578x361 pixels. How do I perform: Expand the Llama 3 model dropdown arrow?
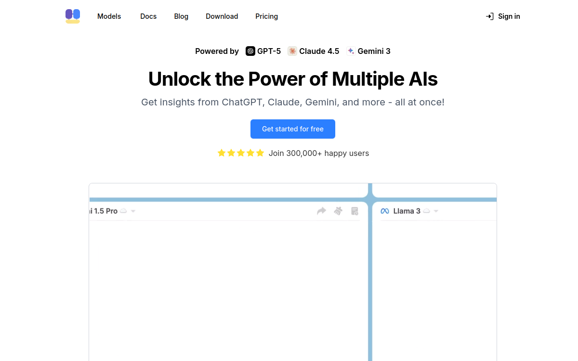436,211
